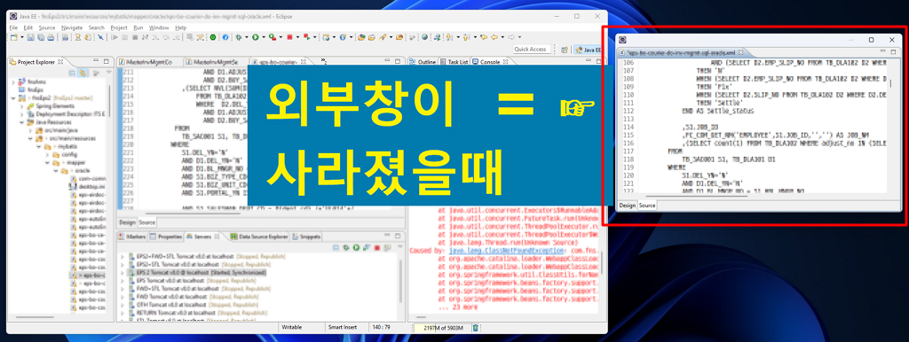Start the server with Servers view green icon
909x342 pixels.
point(357,248)
